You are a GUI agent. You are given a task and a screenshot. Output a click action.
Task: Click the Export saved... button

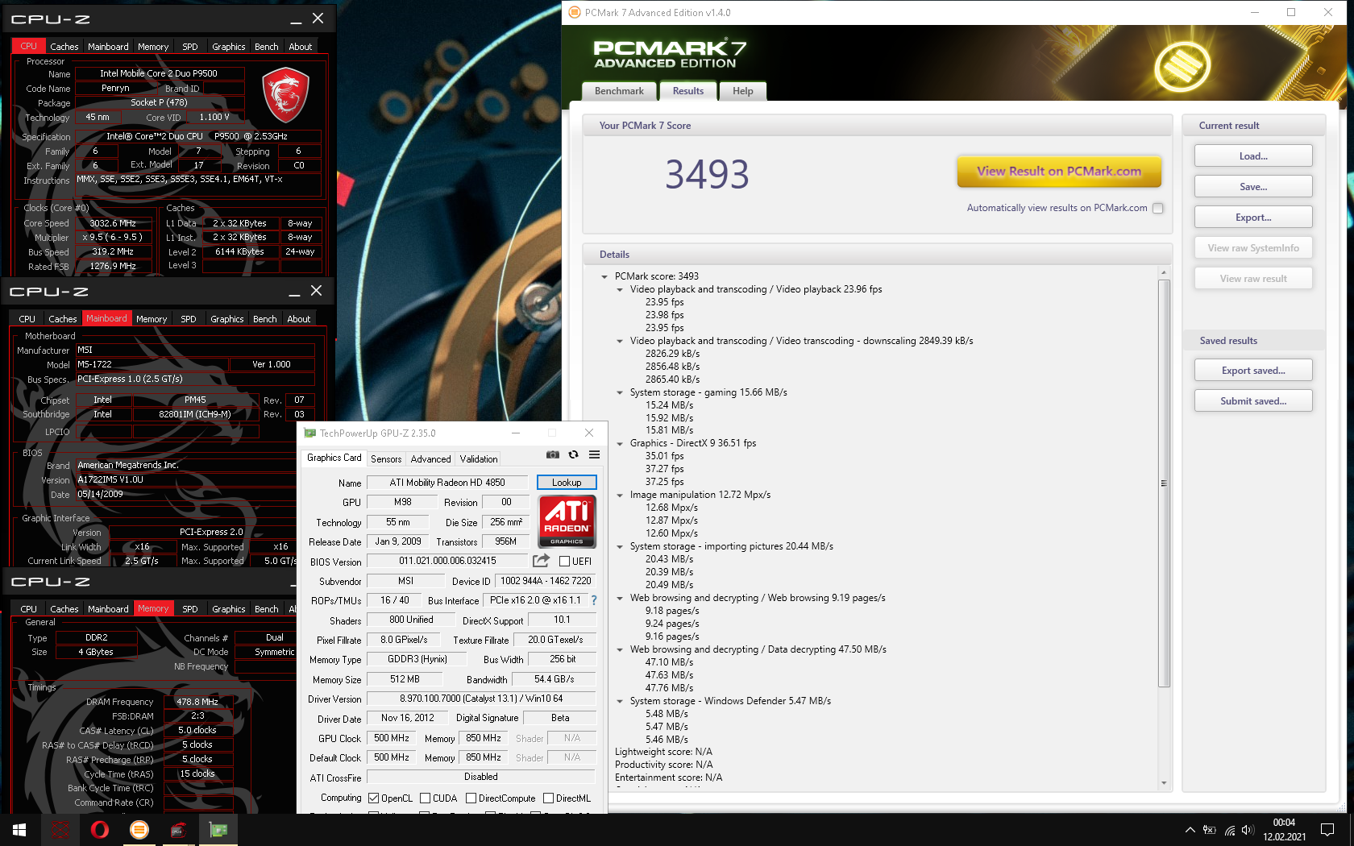tap(1253, 371)
